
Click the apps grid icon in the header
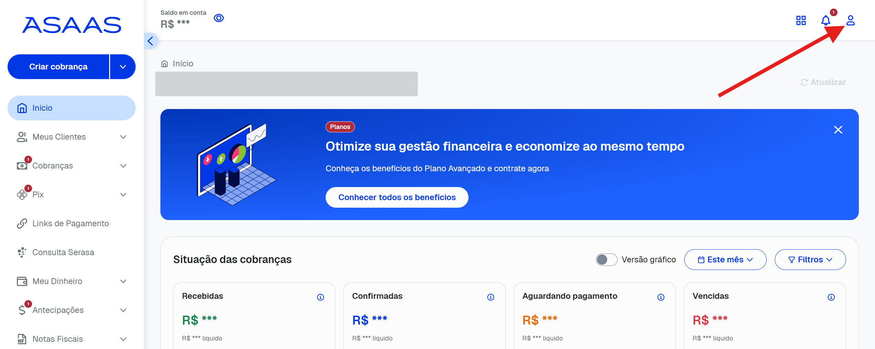pyautogui.click(x=801, y=21)
